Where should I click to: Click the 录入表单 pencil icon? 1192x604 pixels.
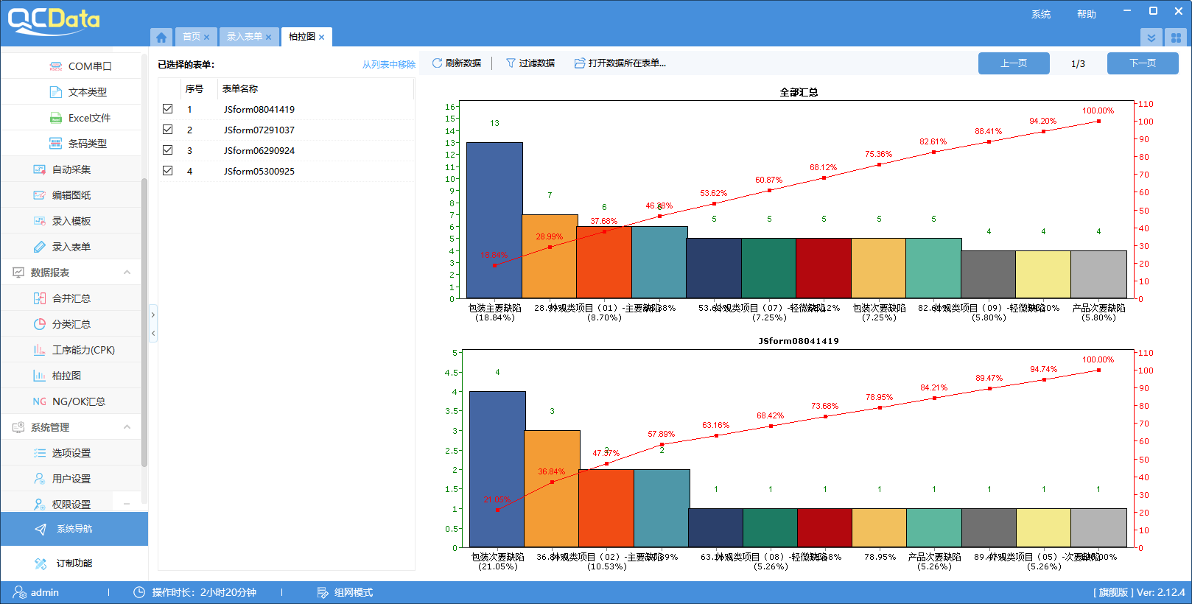(x=39, y=247)
